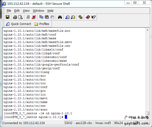152x127 pixels.
Task: Click the terminal scrollbar thumb
Action: click(x=147, y=113)
